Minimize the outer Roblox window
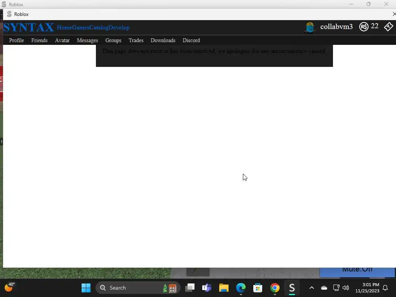Viewport: 396px width, 297px height. [351, 4]
